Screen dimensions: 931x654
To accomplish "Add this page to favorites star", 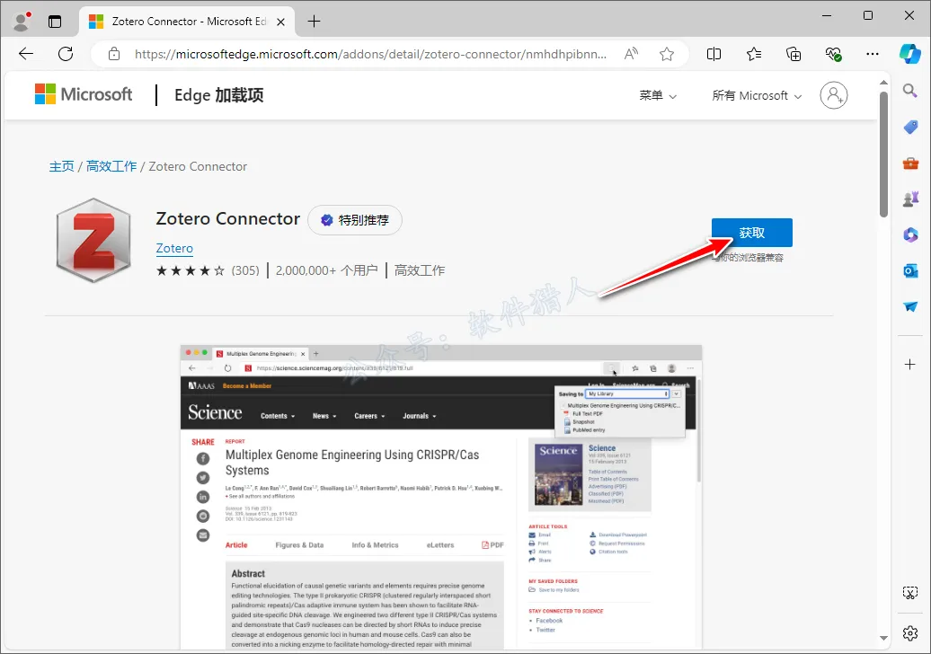I will [667, 54].
